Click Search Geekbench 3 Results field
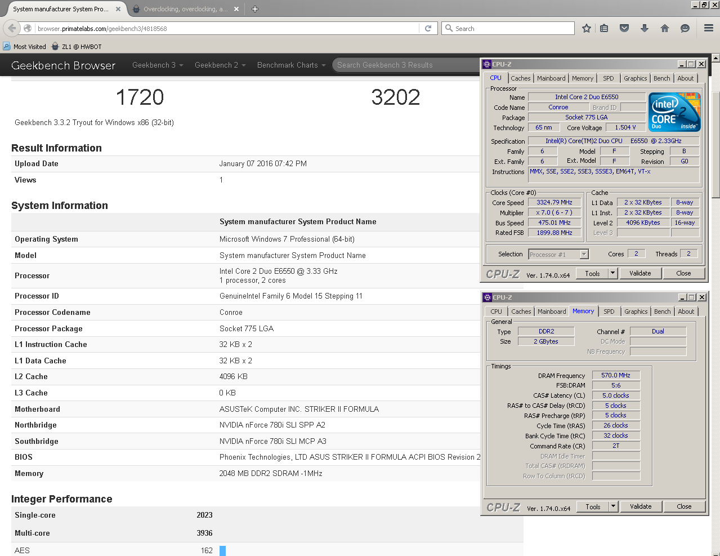This screenshot has height=556, width=720. click(x=405, y=65)
